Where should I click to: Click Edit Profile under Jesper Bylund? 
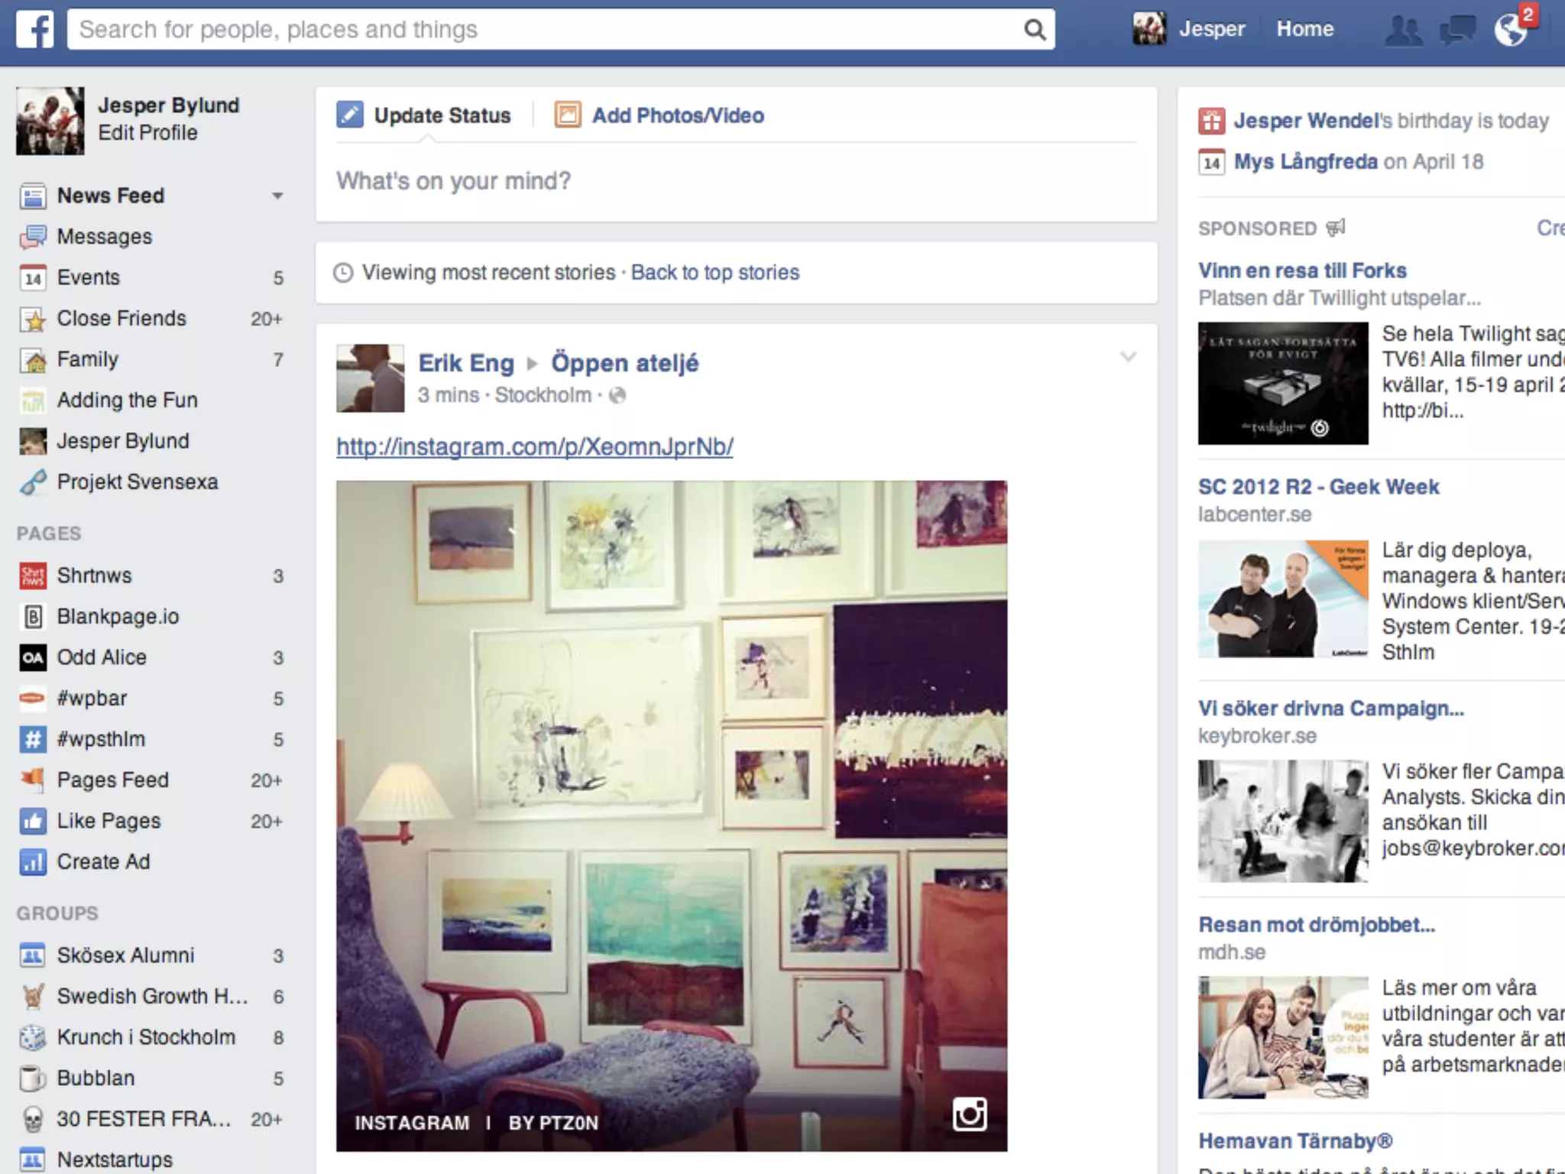point(147,133)
